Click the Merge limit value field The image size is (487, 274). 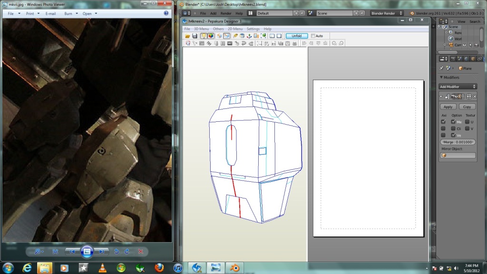tap(458, 142)
